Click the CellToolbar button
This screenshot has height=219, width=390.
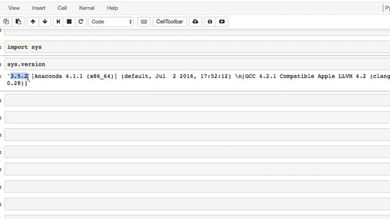tap(169, 22)
